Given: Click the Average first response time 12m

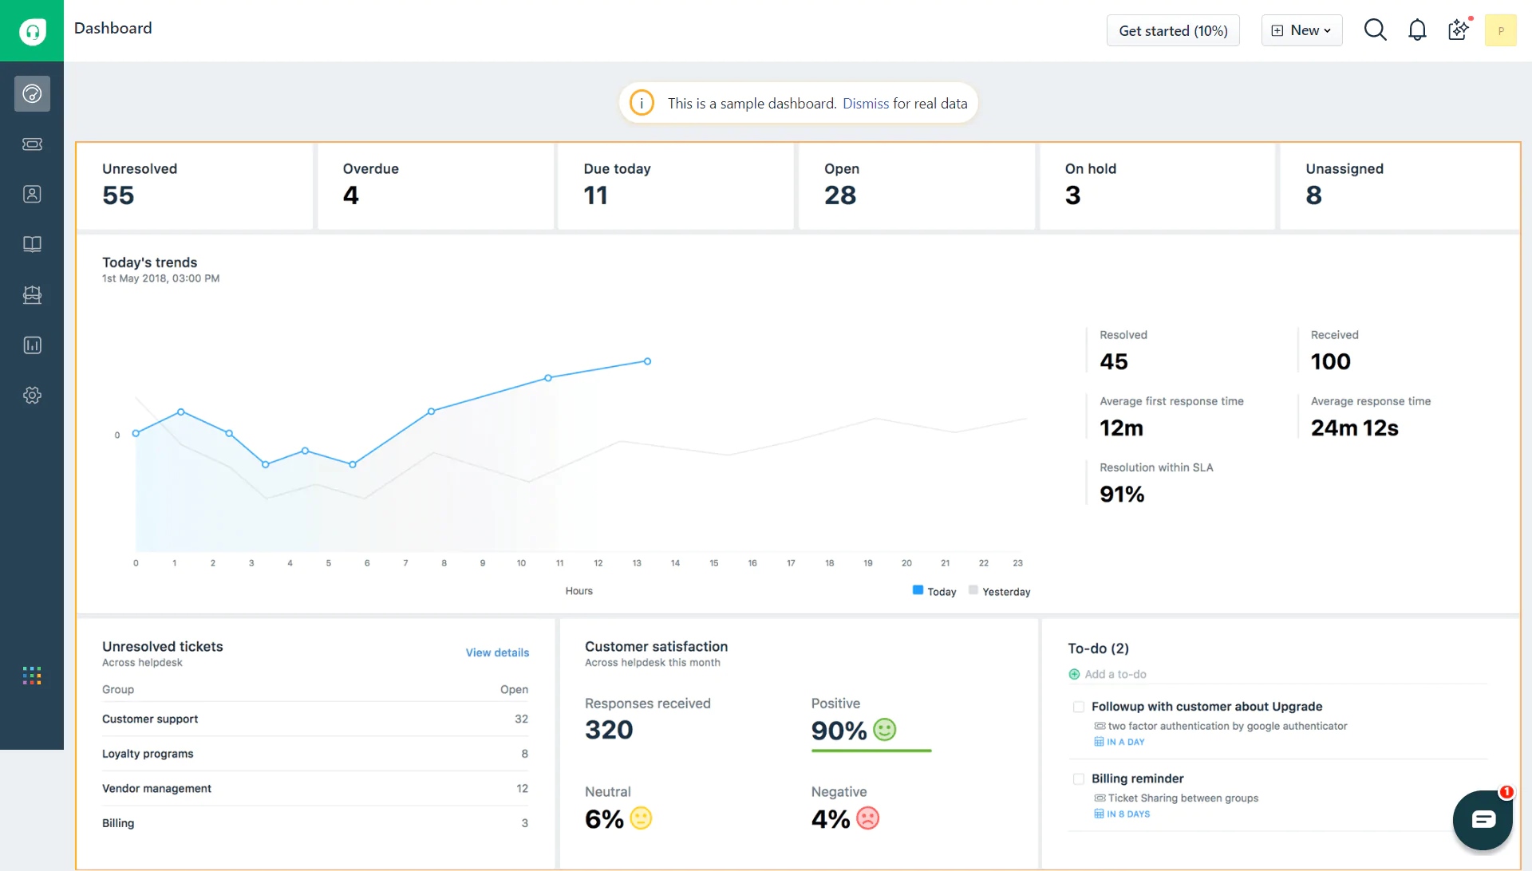Looking at the screenshot, I should click(x=1121, y=428).
